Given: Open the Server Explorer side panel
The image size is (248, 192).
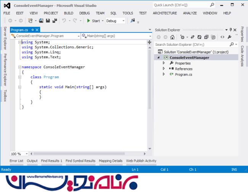Looking at the screenshot, I should click(5, 38).
